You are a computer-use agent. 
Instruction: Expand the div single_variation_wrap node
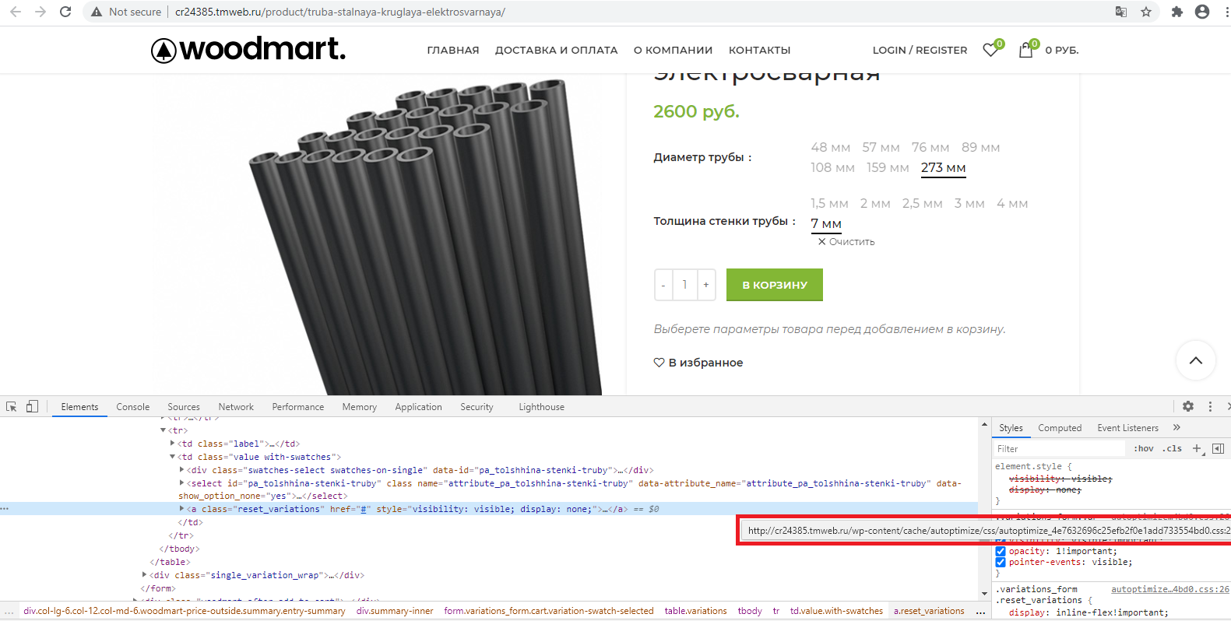144,575
